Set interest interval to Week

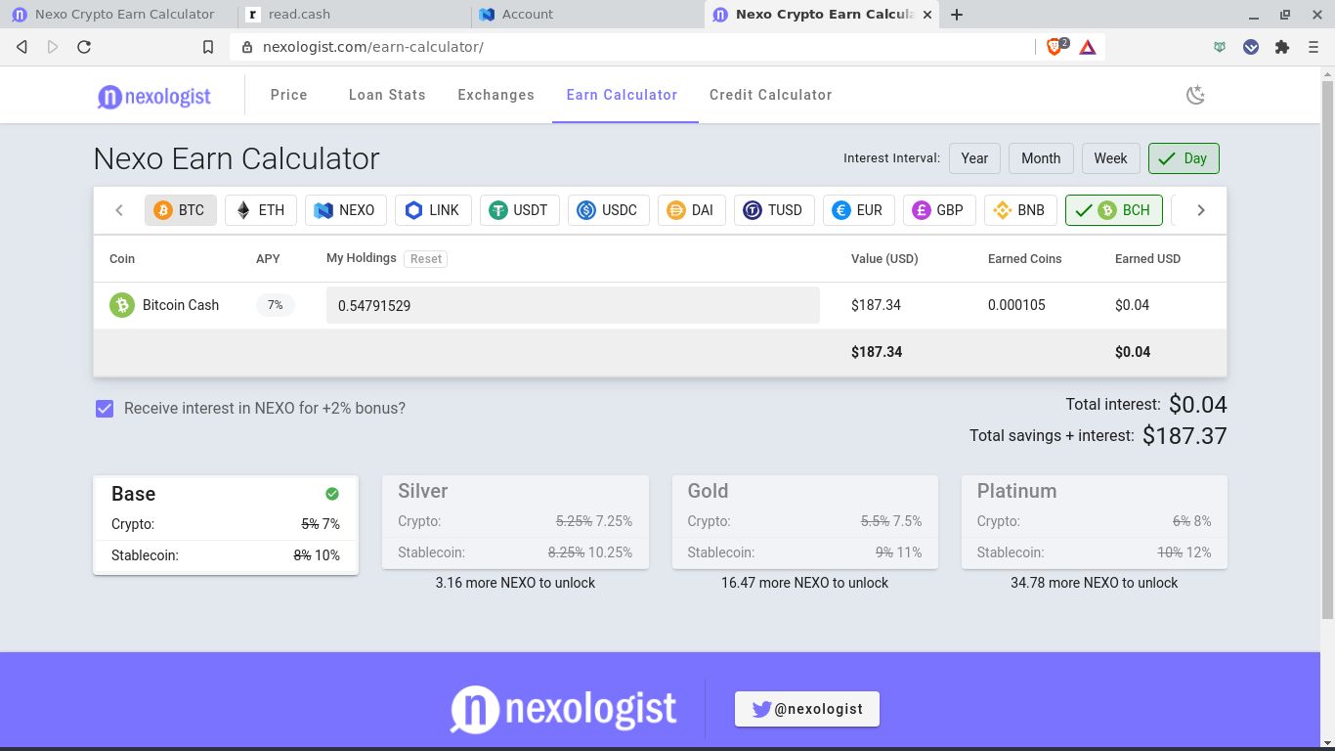click(1111, 158)
